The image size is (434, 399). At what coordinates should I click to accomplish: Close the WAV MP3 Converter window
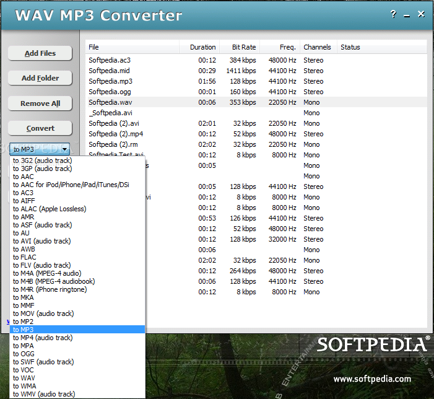coord(421,14)
